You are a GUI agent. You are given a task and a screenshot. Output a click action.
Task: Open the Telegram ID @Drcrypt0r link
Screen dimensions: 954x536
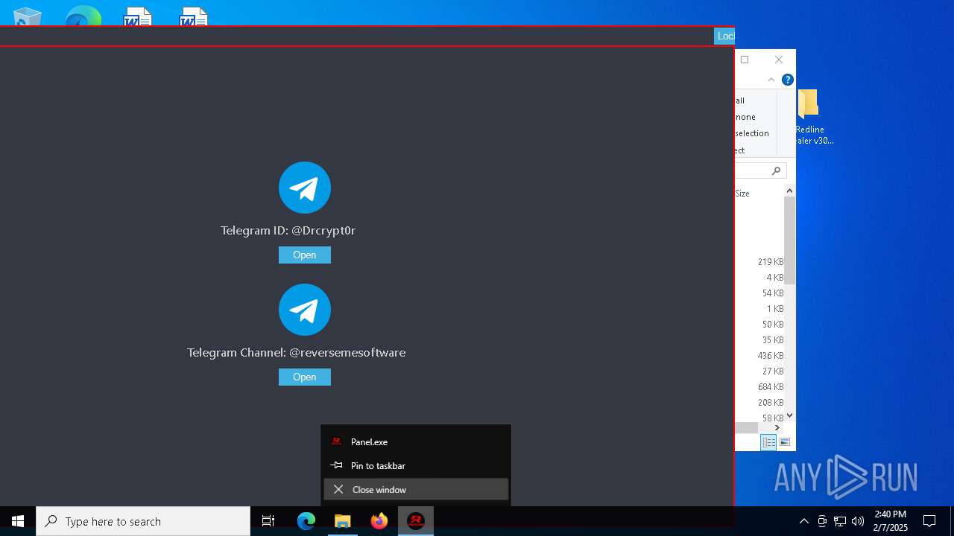(x=304, y=255)
